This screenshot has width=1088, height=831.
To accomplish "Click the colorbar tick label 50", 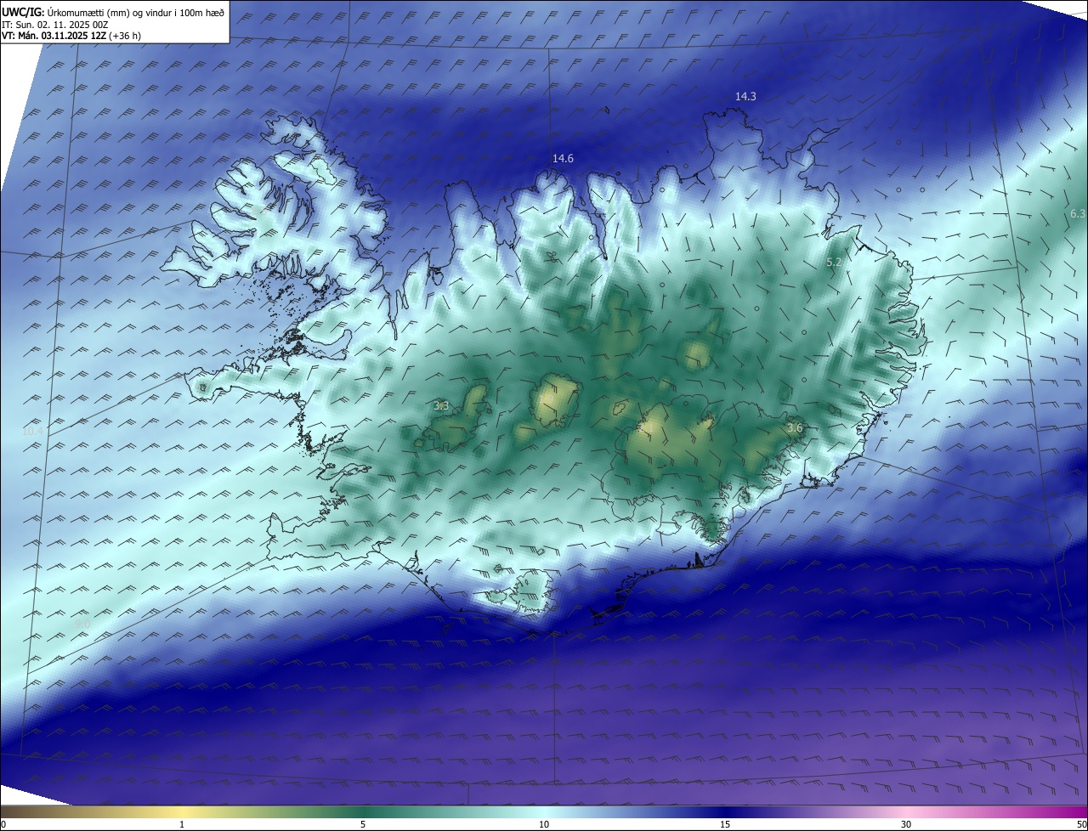I will tap(1081, 824).
